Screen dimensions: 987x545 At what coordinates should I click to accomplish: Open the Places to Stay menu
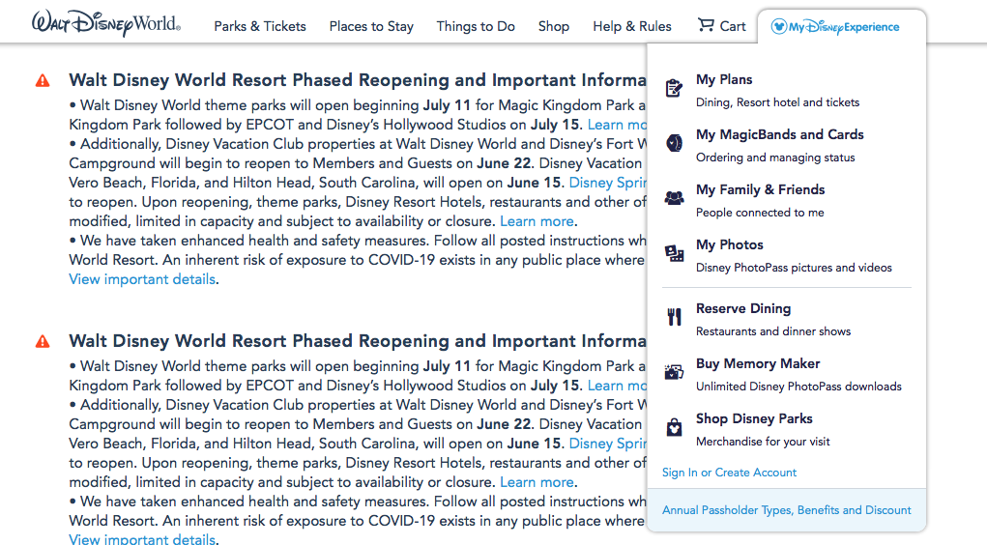pyautogui.click(x=371, y=26)
